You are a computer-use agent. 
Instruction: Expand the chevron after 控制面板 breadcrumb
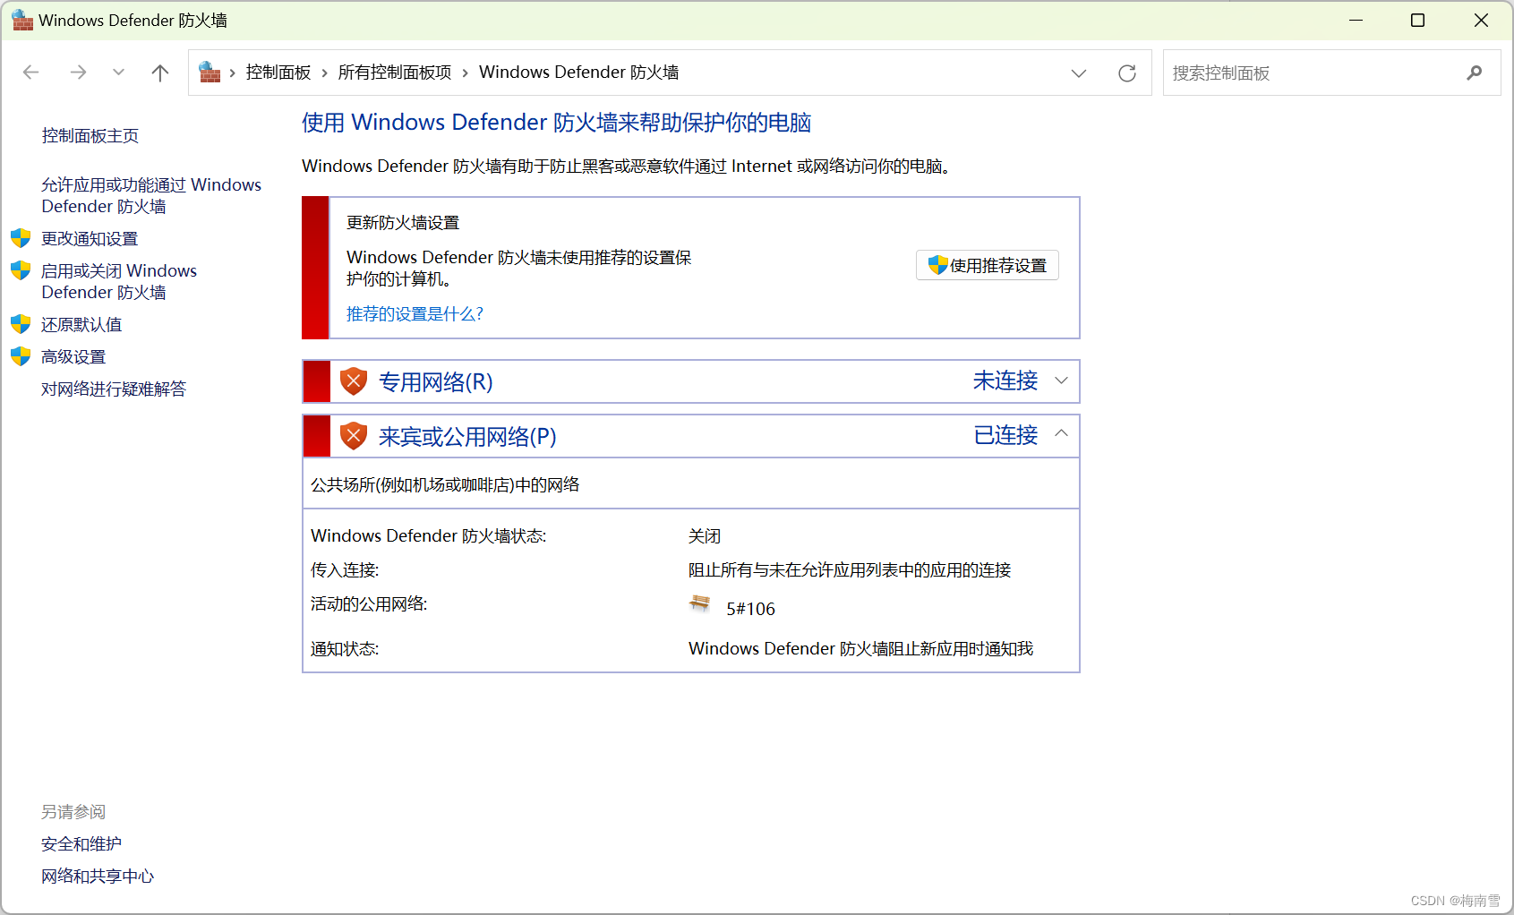[x=324, y=73]
